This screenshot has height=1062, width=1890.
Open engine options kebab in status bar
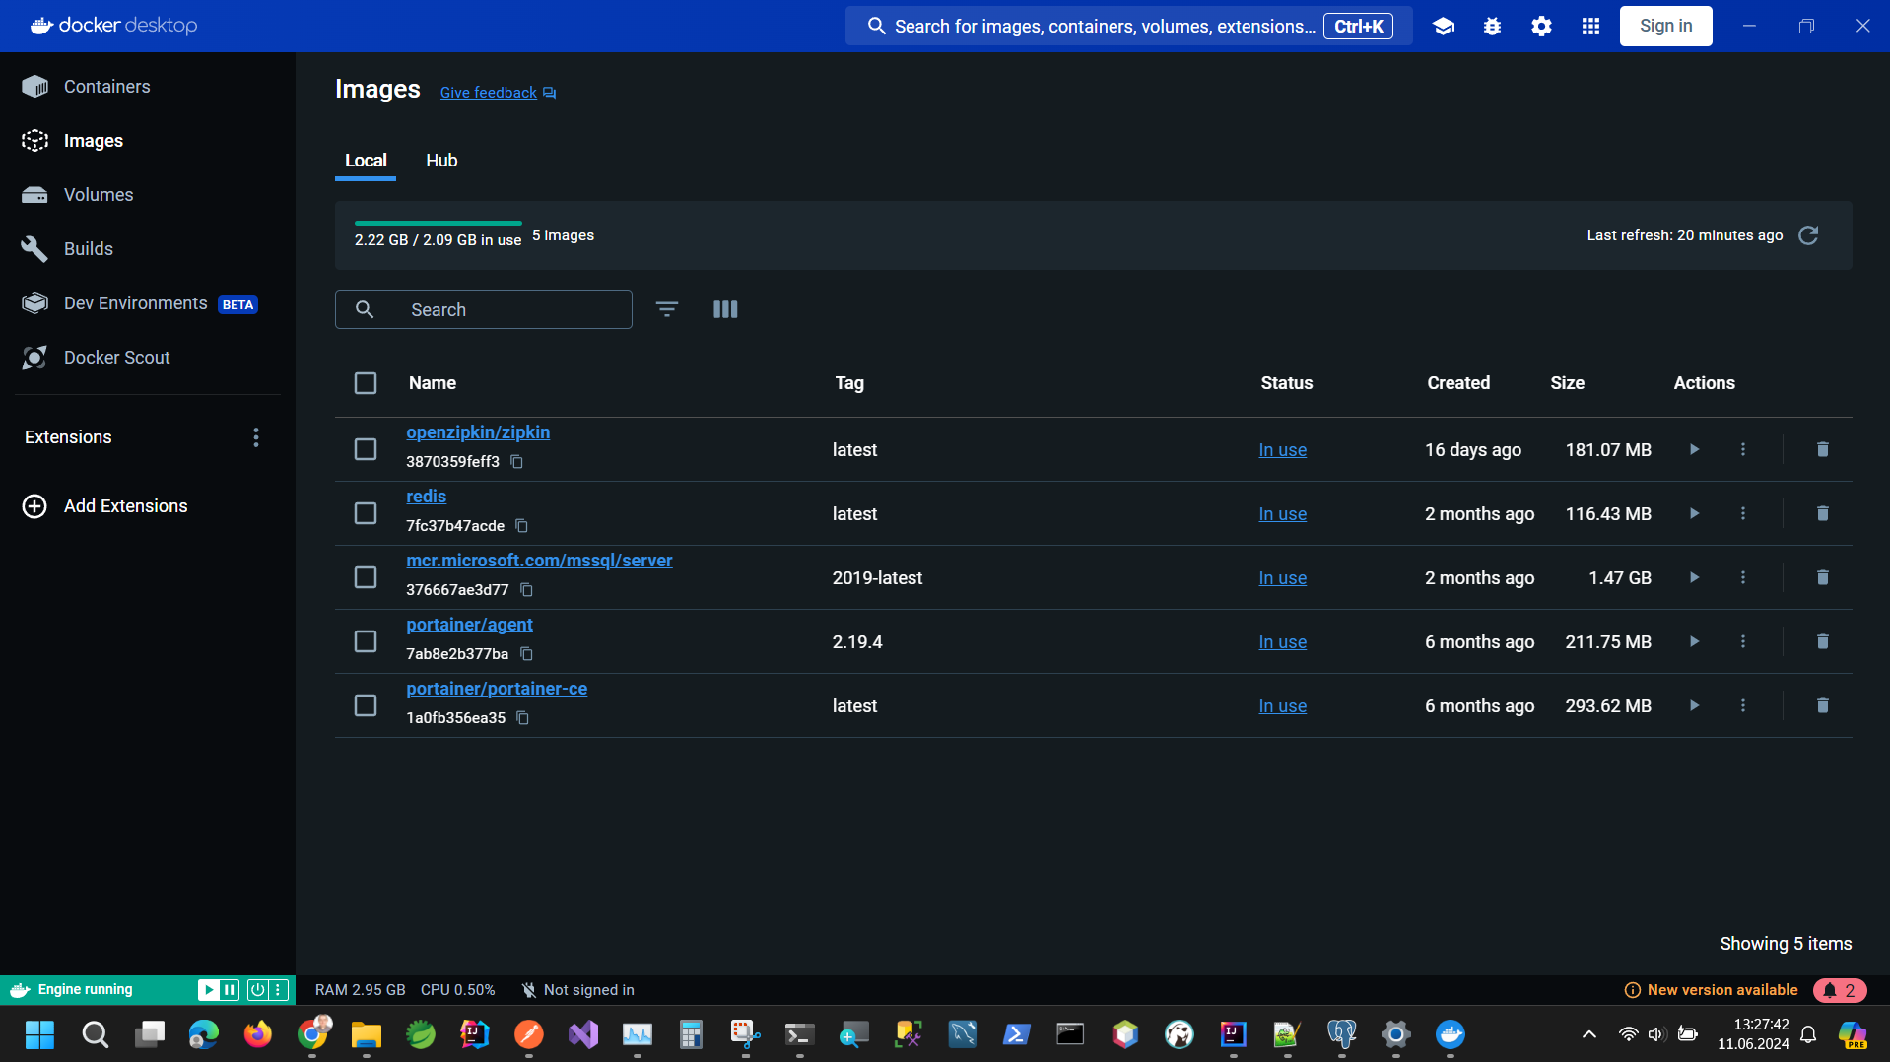pyautogui.click(x=278, y=990)
